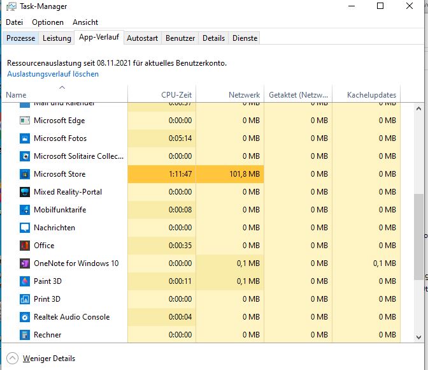Click the scrollbar up arrow
The width and height of the screenshot is (428, 370).
point(418,108)
